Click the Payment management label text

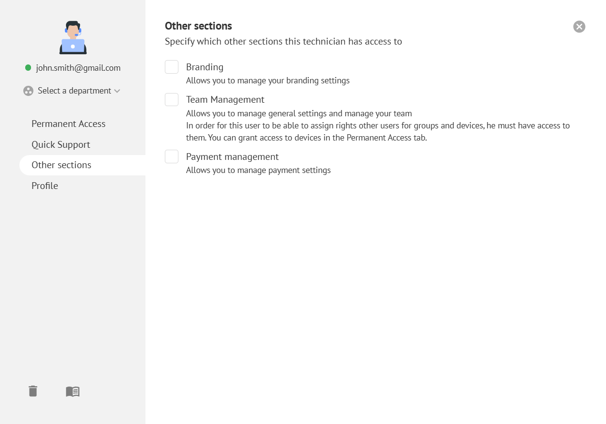point(232,157)
